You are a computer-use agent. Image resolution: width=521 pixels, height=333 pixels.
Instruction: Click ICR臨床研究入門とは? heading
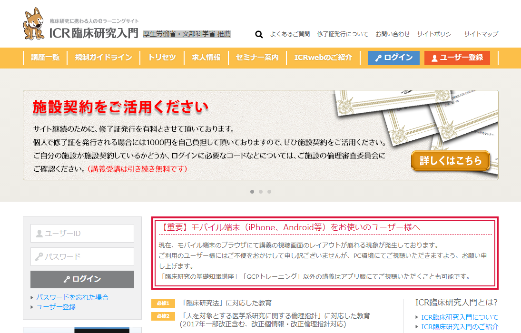[x=456, y=303]
